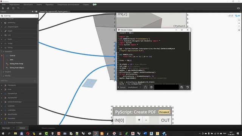242x136 pixels.
Task: Open the Windows Start menu
Action: tap(3, 133)
